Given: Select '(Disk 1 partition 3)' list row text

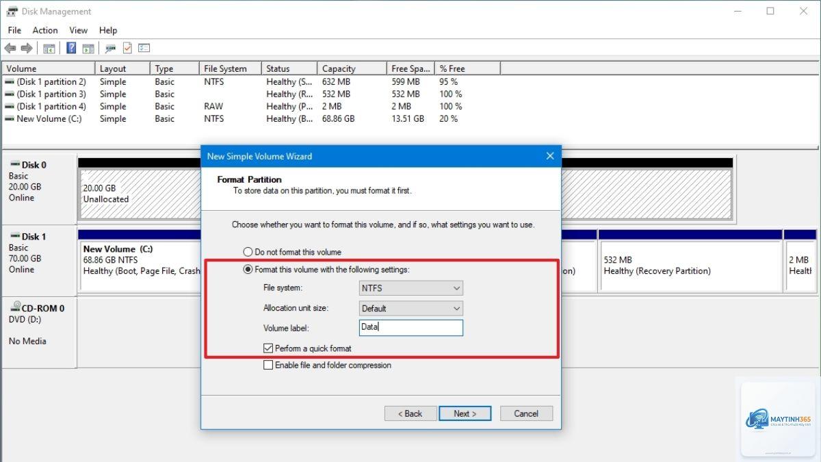Looking at the screenshot, I should (51, 94).
